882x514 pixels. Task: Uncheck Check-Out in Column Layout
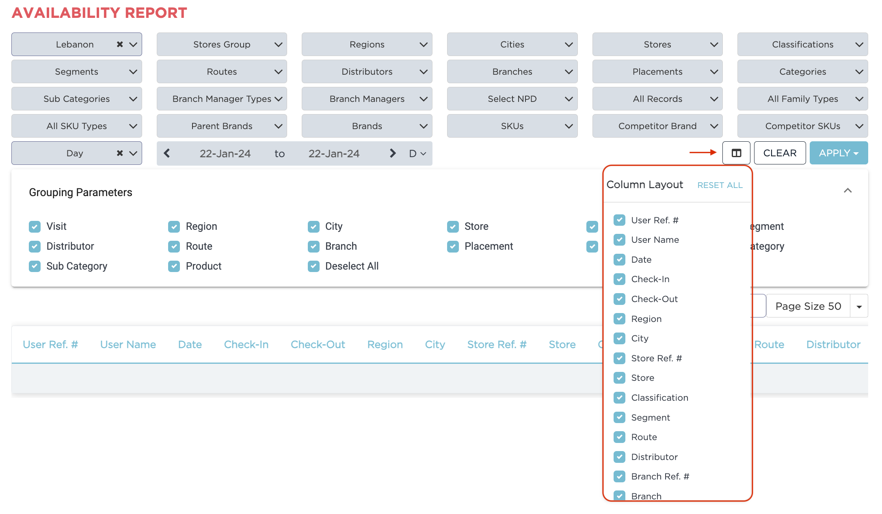619,299
